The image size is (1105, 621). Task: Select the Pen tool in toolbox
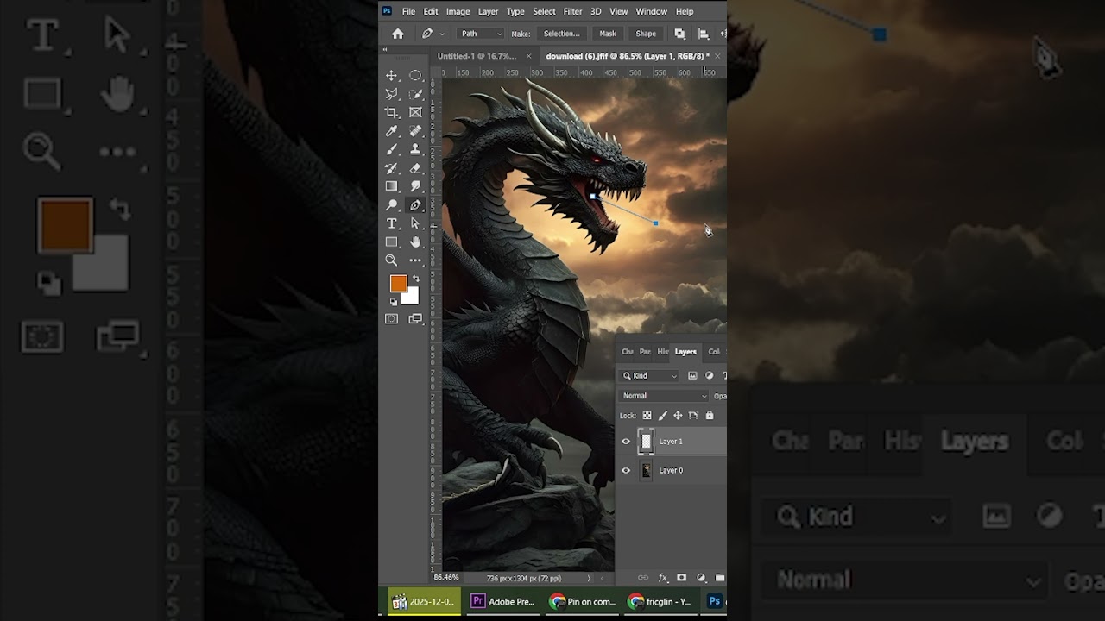point(415,205)
